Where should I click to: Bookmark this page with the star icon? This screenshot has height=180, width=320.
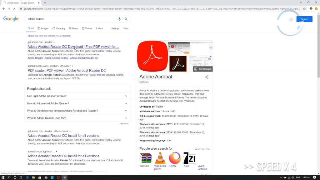coord(304,9)
